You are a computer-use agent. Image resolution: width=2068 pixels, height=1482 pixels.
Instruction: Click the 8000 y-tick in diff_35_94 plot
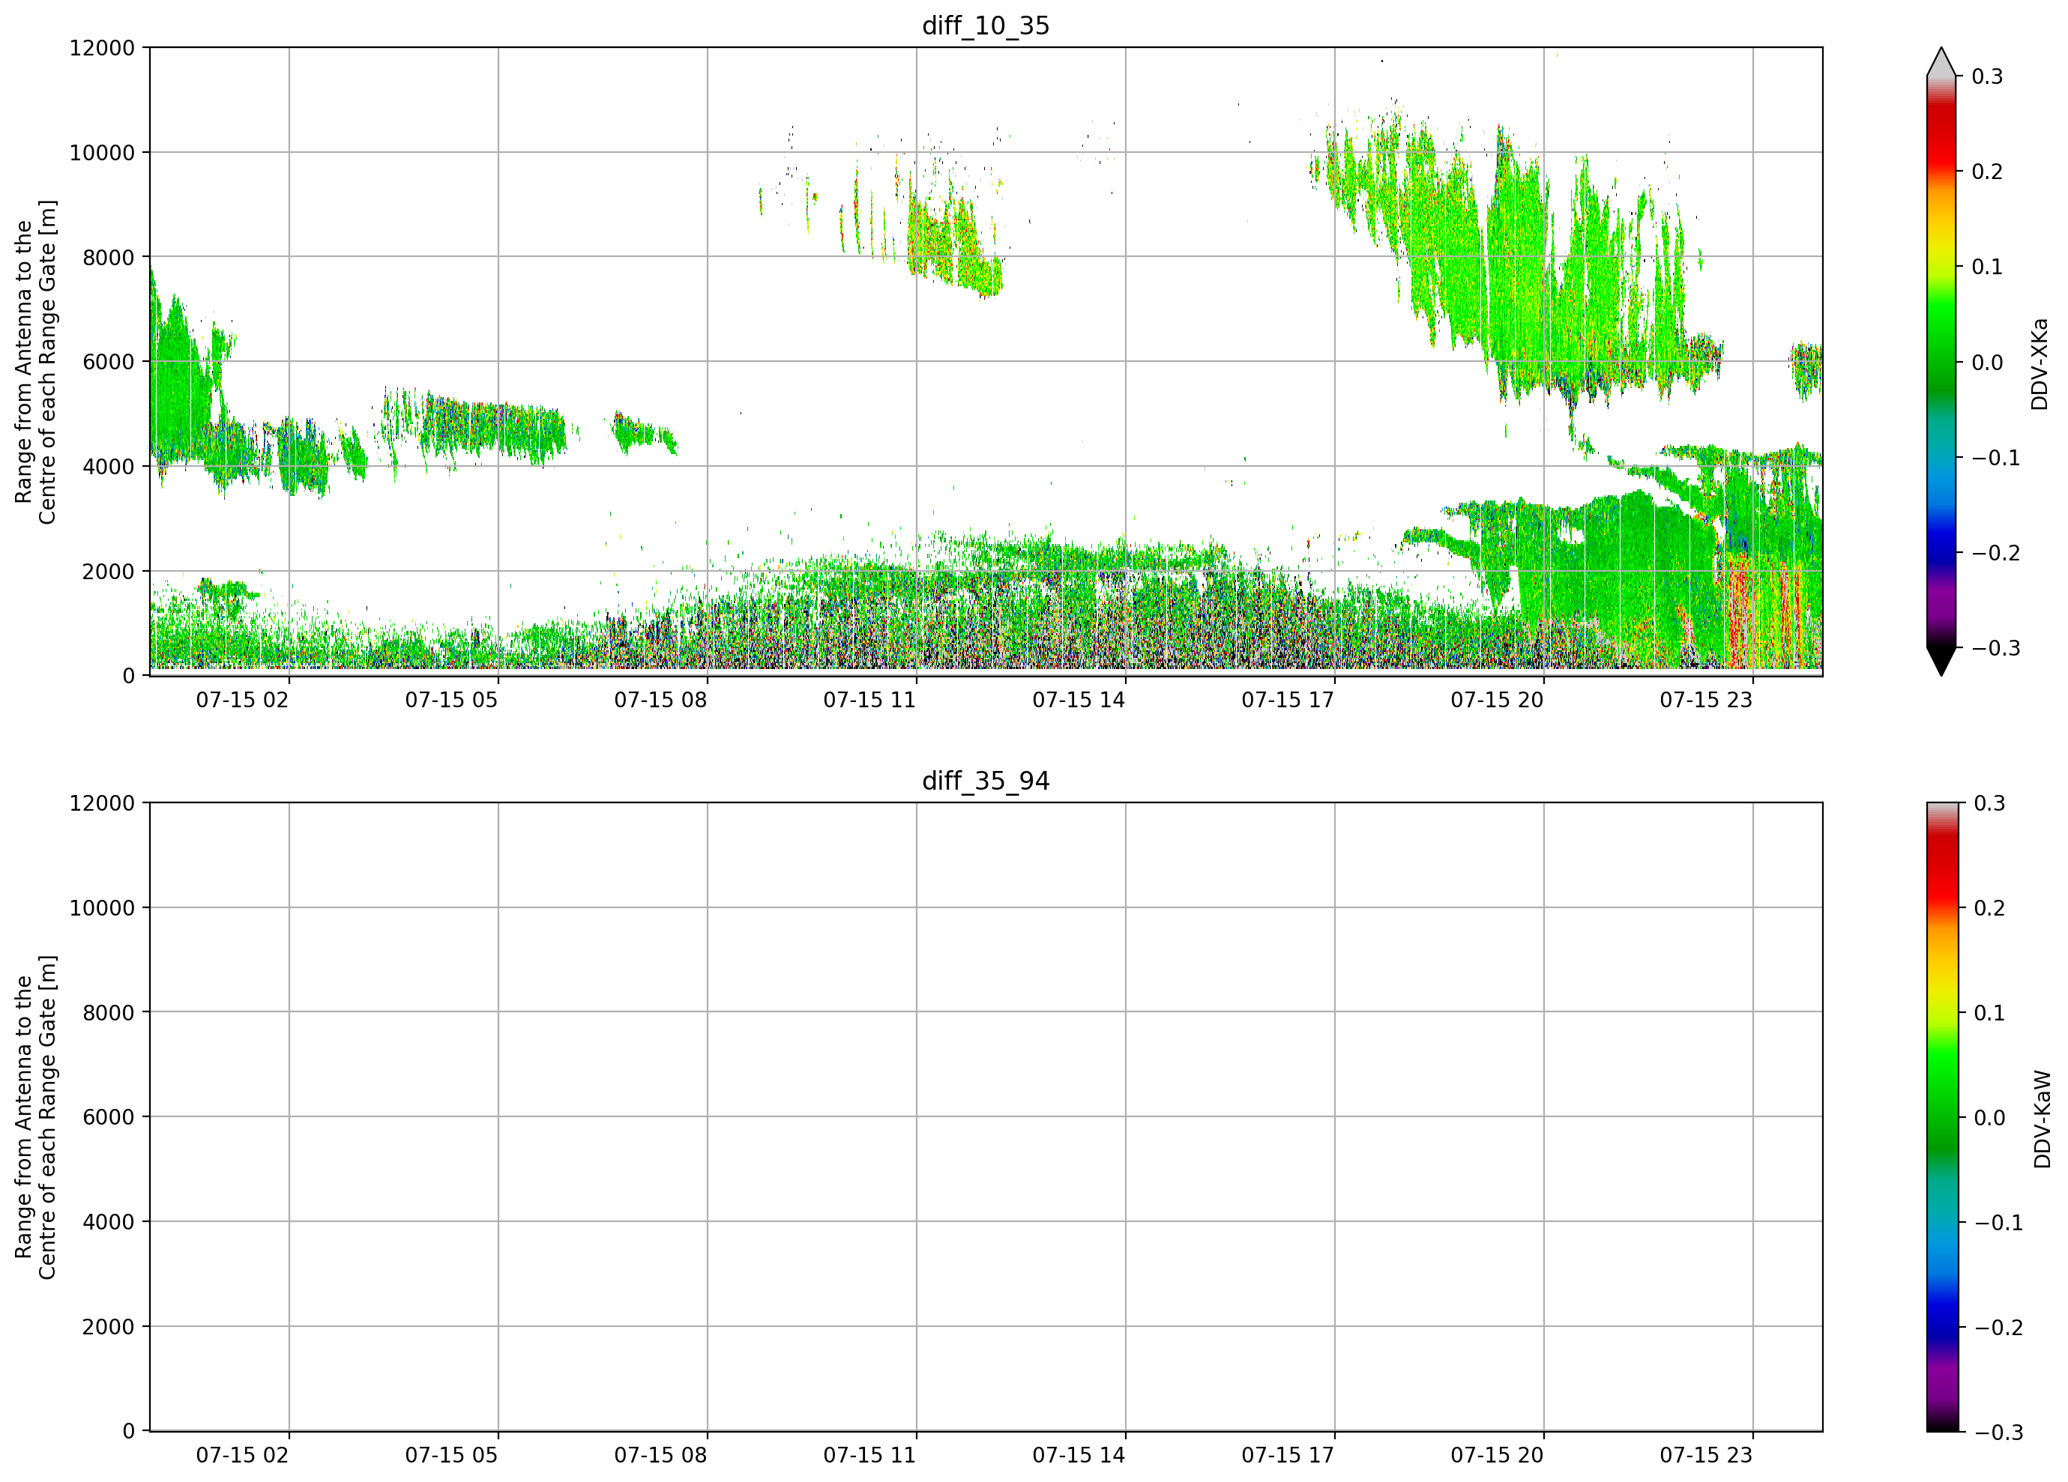[x=109, y=1013]
